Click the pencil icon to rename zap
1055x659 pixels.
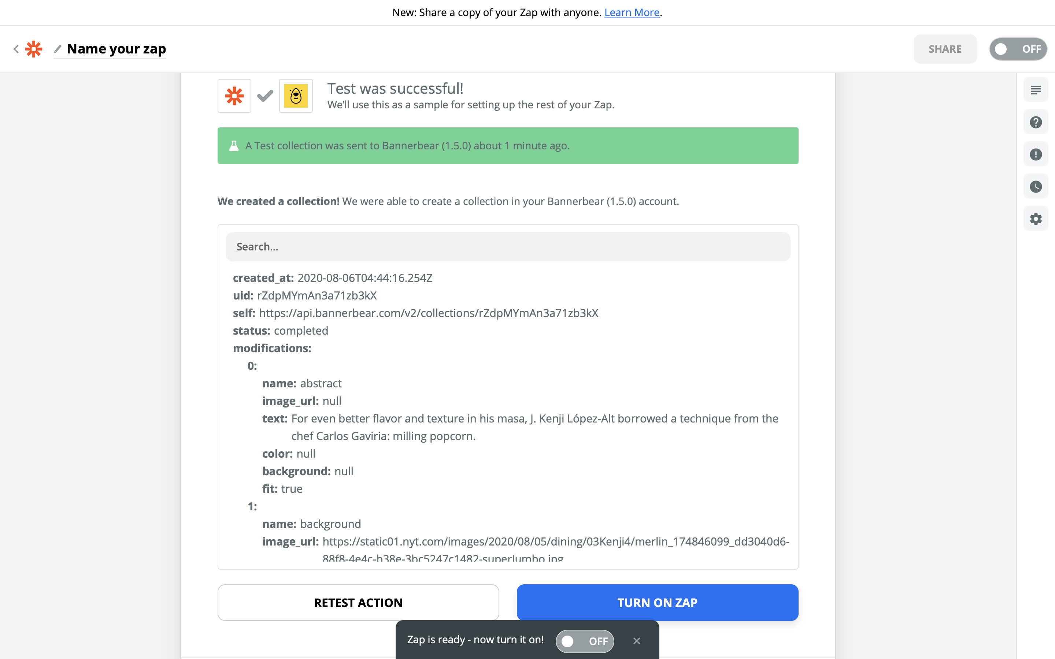58,49
